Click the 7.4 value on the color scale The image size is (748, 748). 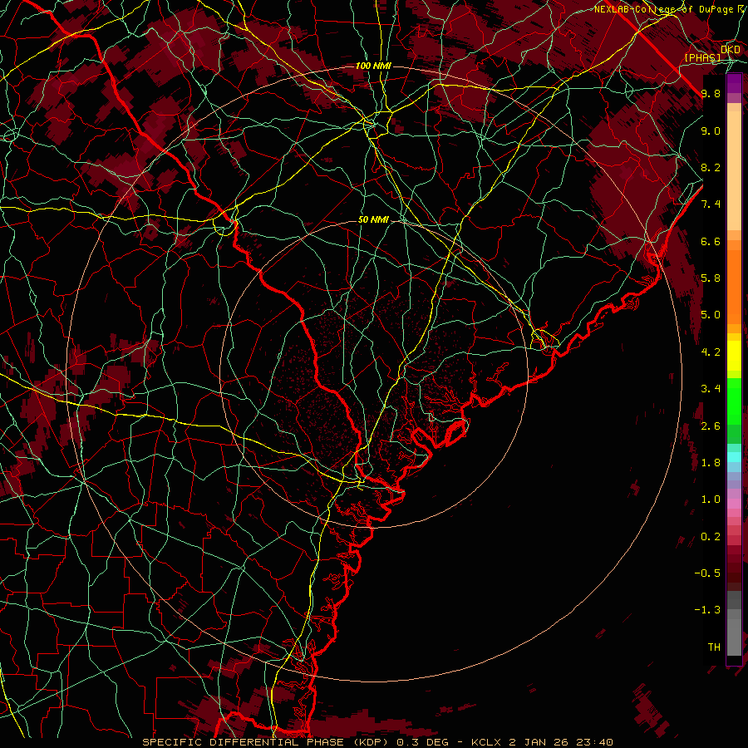(x=711, y=204)
